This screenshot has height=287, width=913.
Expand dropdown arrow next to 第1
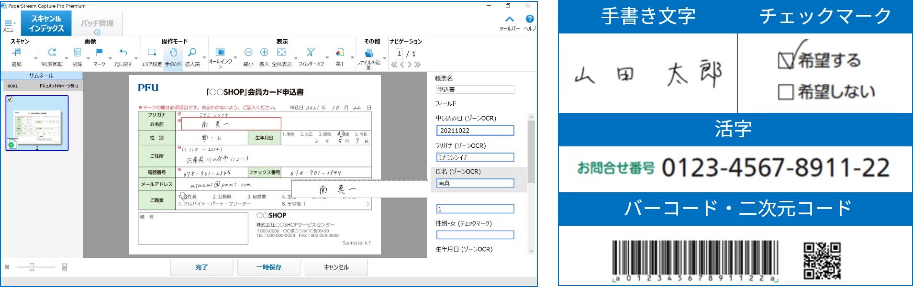point(352,58)
